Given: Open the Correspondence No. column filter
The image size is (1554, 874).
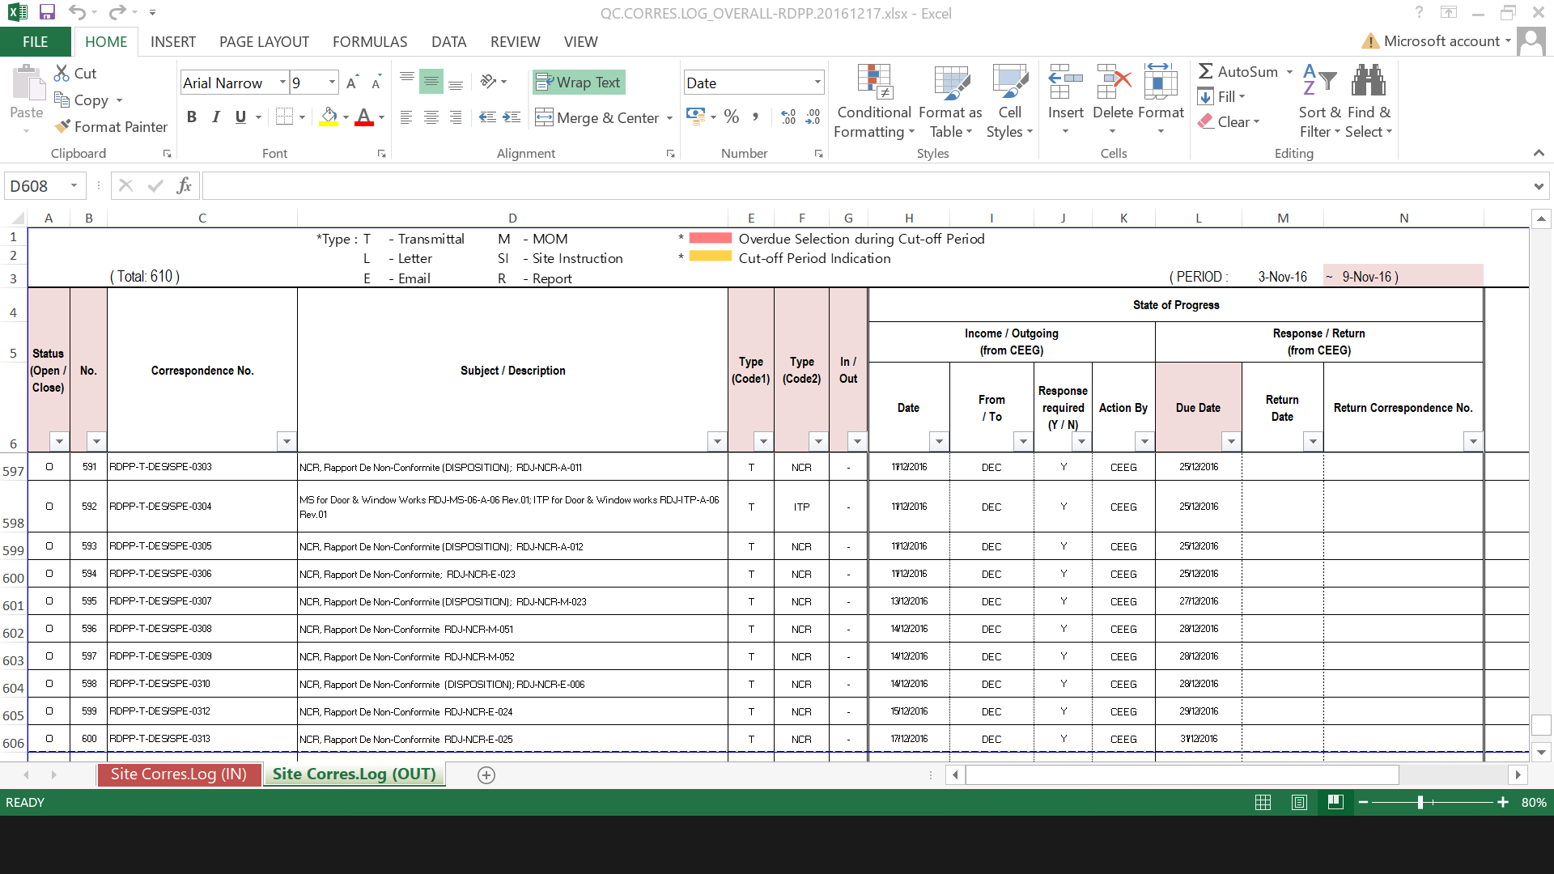Looking at the screenshot, I should (x=286, y=441).
